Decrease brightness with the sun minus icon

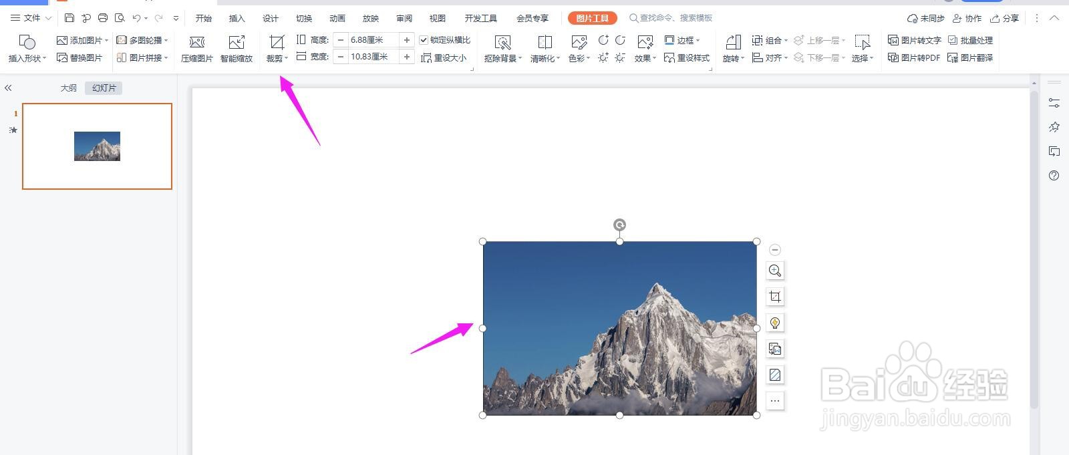[620, 58]
